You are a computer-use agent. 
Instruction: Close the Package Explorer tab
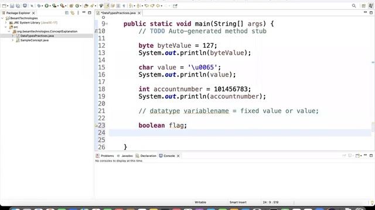tap(33, 13)
